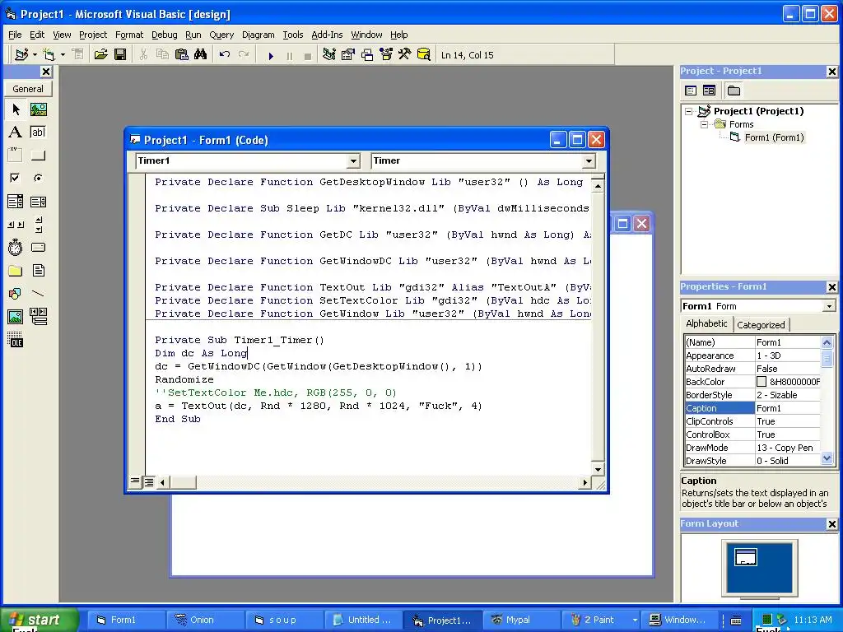Image resolution: width=843 pixels, height=632 pixels.
Task: Open the Timer procedure dropdown
Action: tap(589, 160)
